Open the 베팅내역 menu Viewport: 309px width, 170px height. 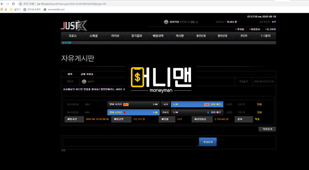[x=158, y=36]
